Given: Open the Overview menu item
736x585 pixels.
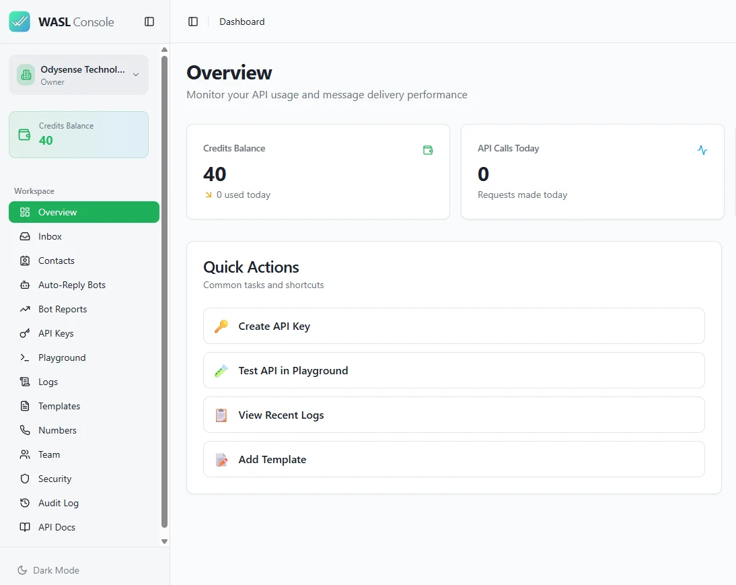Looking at the screenshot, I should coord(84,212).
